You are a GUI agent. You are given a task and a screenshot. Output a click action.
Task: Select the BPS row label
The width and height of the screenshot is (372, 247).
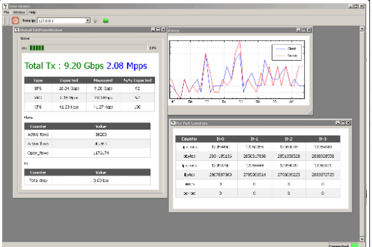(38, 89)
